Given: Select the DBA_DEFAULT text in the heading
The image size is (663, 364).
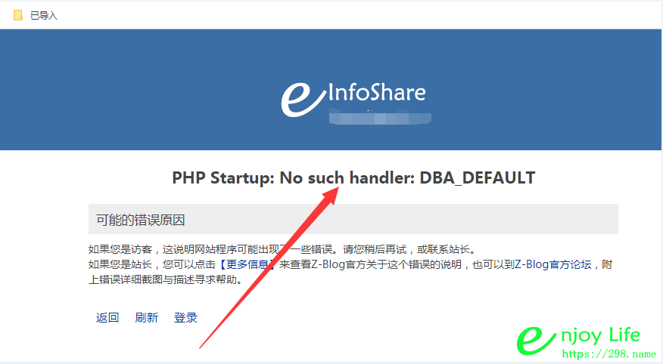Looking at the screenshot, I should click(478, 178).
